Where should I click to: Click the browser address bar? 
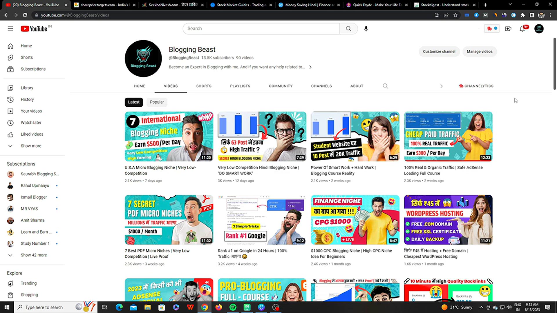[232, 15]
